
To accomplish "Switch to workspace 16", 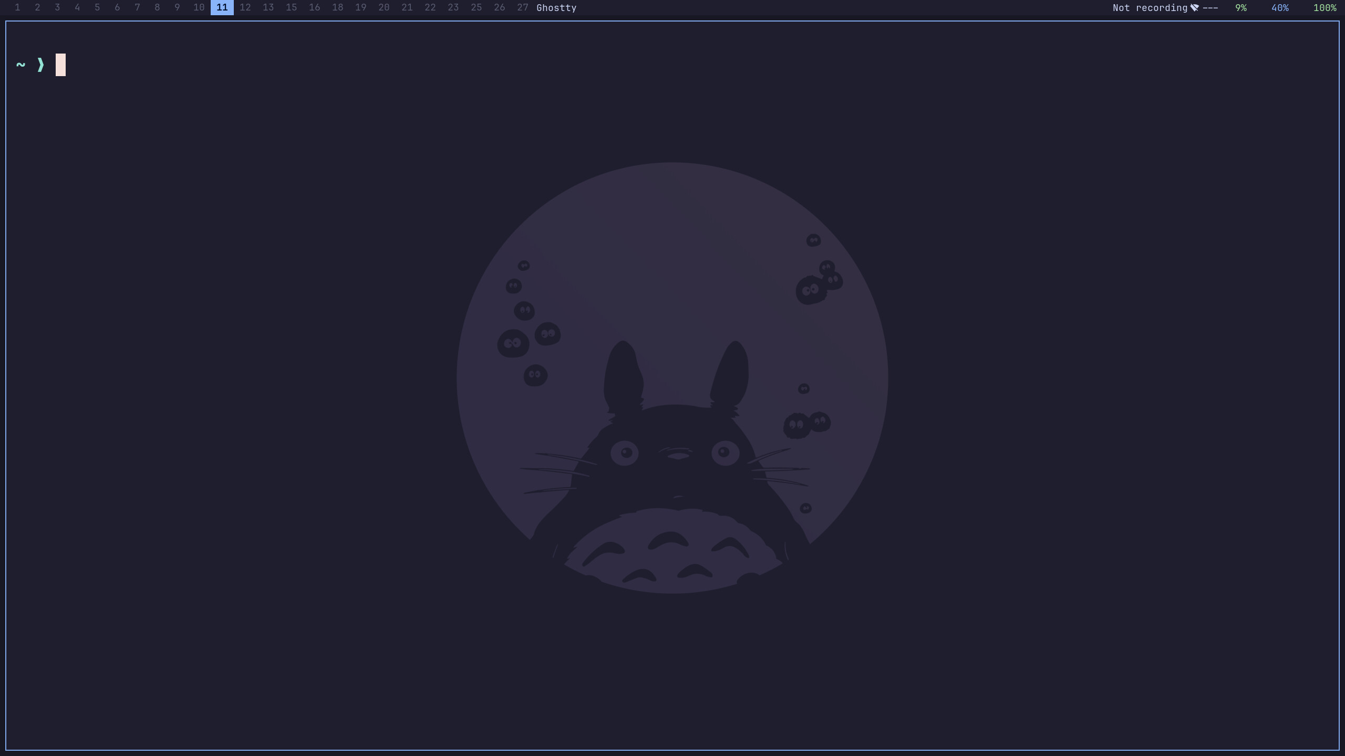I will 315,7.
